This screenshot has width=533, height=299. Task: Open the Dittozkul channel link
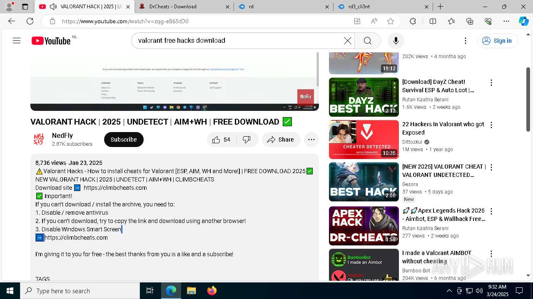coord(413,142)
